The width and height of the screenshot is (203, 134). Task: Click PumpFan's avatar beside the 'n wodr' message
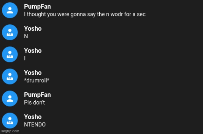10,10
